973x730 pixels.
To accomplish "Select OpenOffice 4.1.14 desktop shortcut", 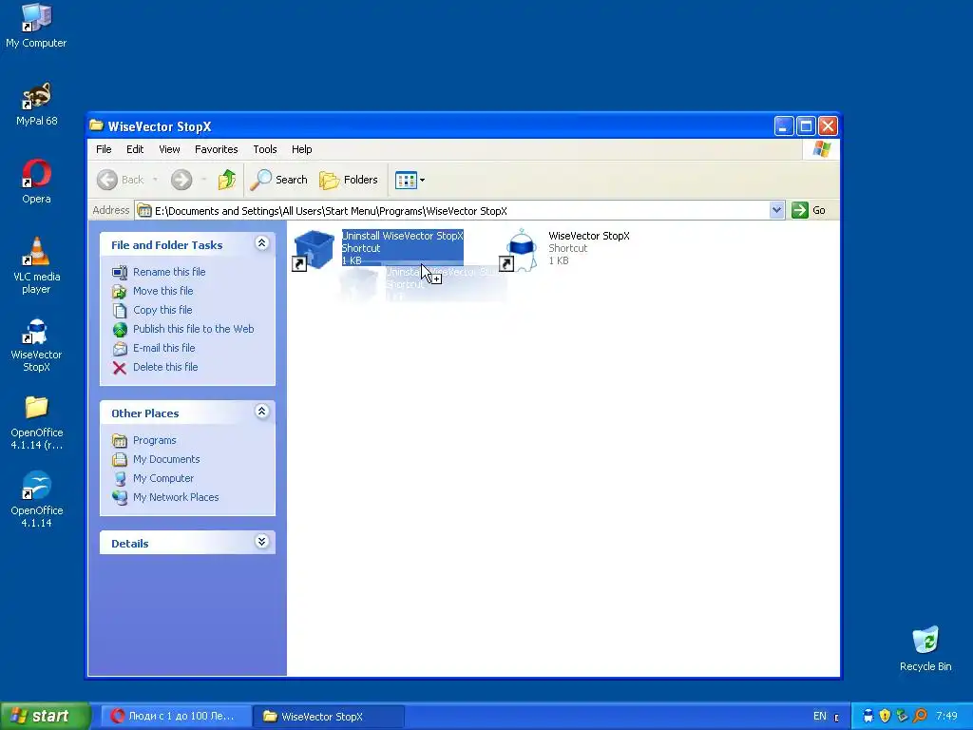I will 36,500.
